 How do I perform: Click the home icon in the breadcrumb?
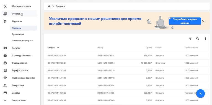pos(49,6)
